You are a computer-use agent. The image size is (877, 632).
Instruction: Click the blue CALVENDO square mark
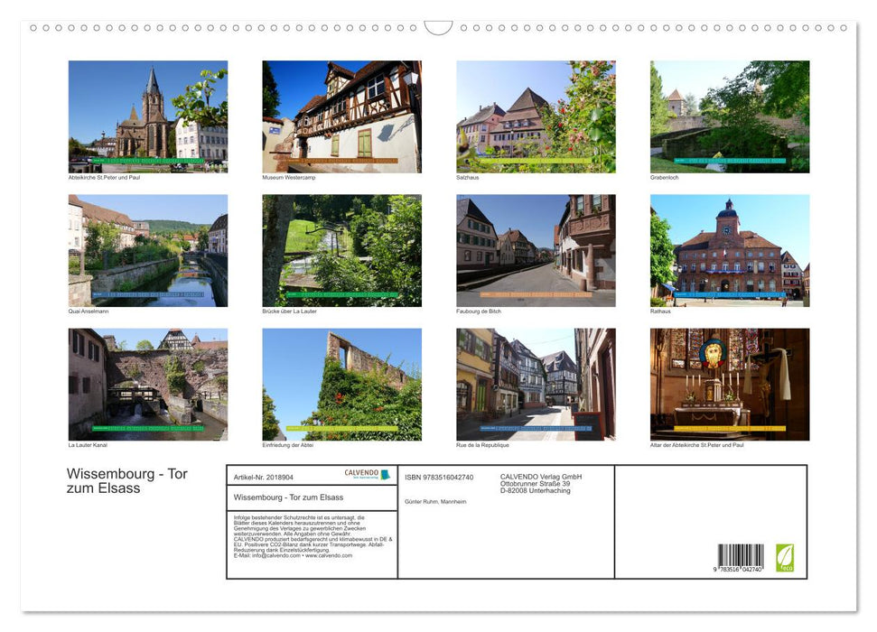click(387, 476)
